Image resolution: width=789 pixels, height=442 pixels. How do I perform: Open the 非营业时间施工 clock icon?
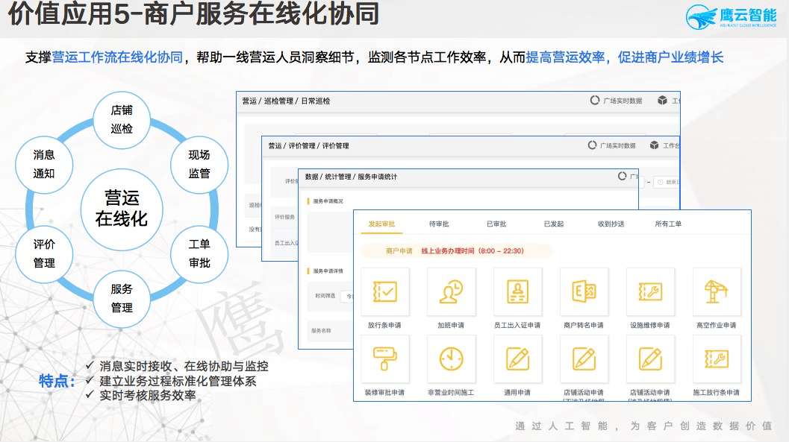pos(452,359)
